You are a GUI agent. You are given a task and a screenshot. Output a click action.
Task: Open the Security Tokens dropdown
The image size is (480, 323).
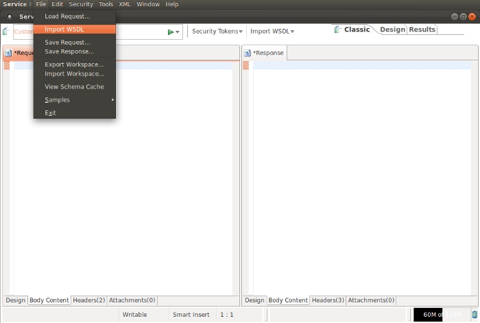coord(217,32)
